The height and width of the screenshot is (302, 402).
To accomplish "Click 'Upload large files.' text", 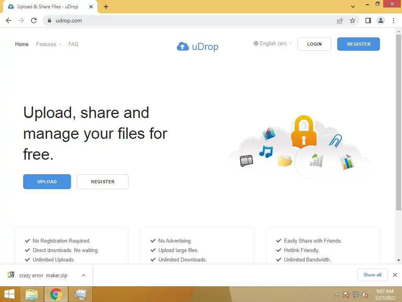I will point(178,250).
